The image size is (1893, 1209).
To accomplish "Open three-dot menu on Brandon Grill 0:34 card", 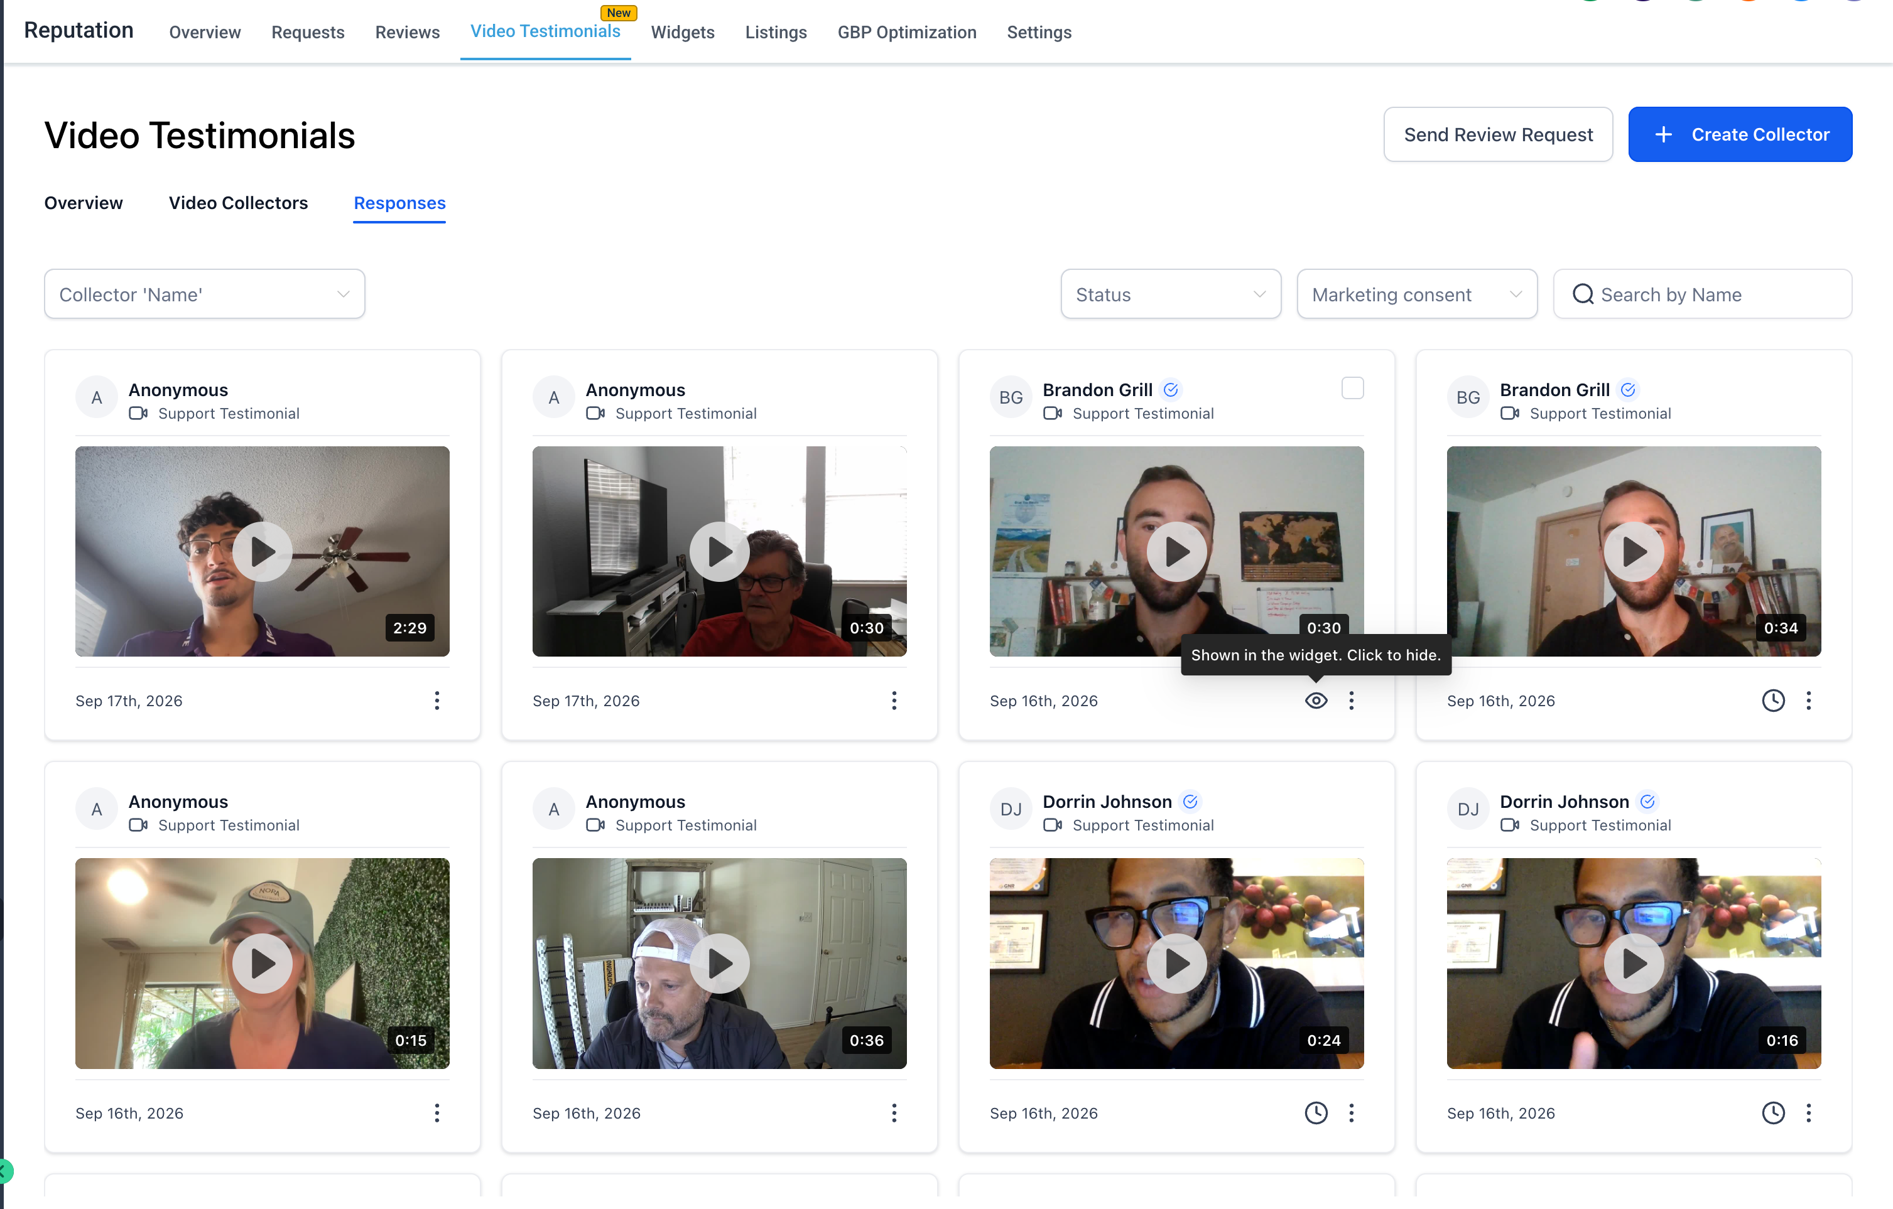I will 1808,700.
